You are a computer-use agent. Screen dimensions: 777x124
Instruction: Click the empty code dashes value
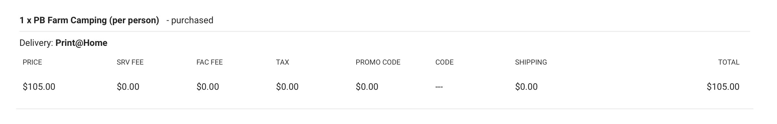pos(439,87)
